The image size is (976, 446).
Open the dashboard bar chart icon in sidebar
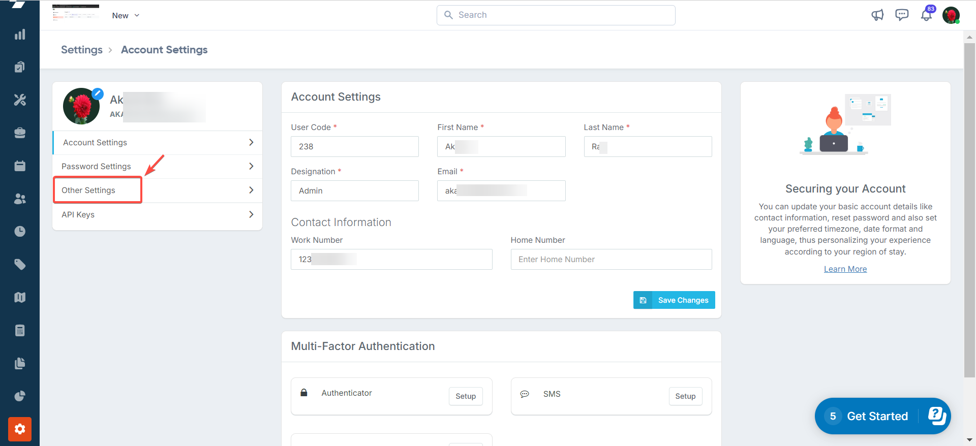pyautogui.click(x=20, y=35)
